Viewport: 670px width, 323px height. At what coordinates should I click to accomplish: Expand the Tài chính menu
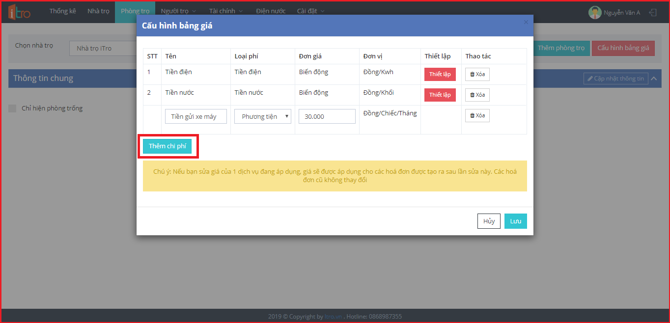(225, 11)
